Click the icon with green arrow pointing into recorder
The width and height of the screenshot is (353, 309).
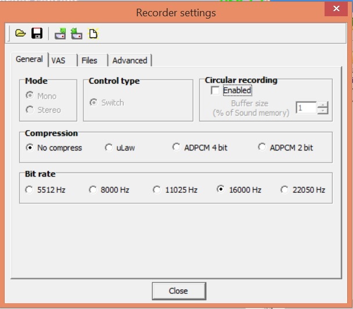click(60, 34)
